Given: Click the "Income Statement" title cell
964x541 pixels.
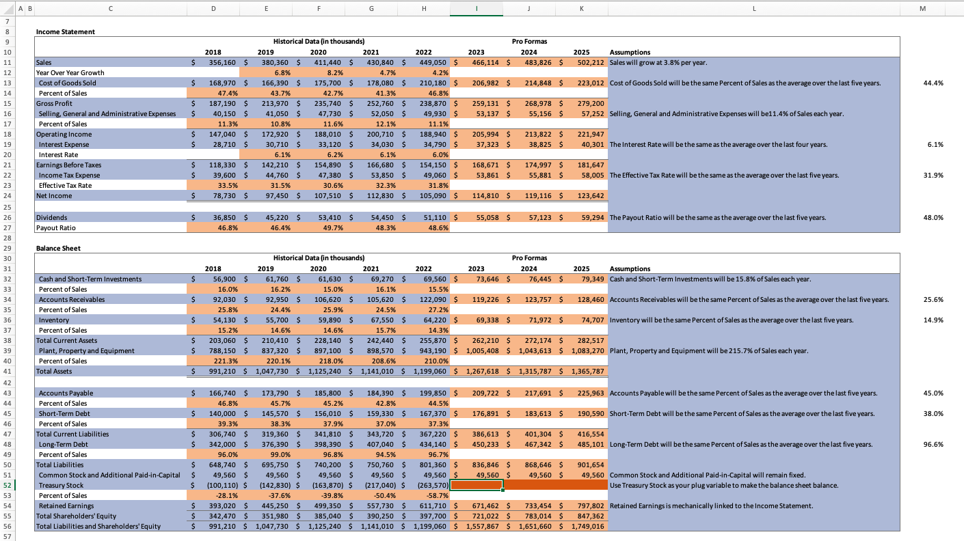Looking at the screenshot, I should point(66,31).
